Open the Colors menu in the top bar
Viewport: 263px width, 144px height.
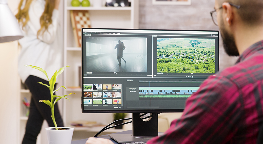pos(101,33)
